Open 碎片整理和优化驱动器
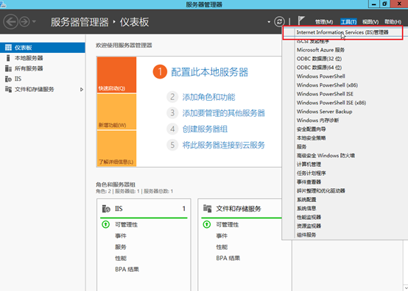 click(320, 191)
